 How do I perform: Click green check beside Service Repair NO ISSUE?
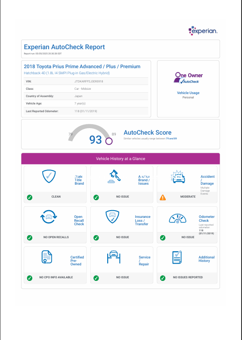[x=96, y=278]
